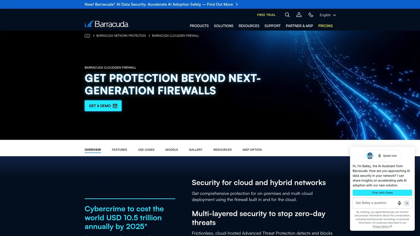The image size is (420, 236).
Task: Switch to the GALLERY tab
Action: point(196,150)
